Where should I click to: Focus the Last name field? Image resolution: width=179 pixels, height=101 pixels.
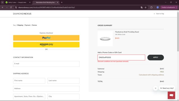point(63,81)
